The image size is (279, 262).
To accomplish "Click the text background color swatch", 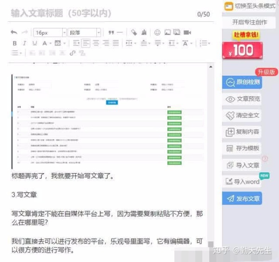I will tap(58, 43).
